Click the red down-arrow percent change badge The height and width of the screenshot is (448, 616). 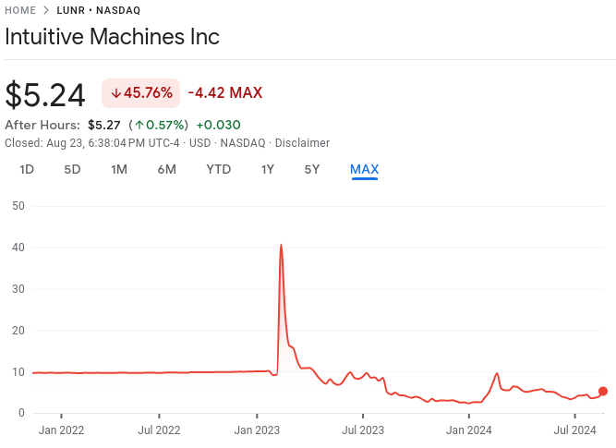click(x=140, y=93)
